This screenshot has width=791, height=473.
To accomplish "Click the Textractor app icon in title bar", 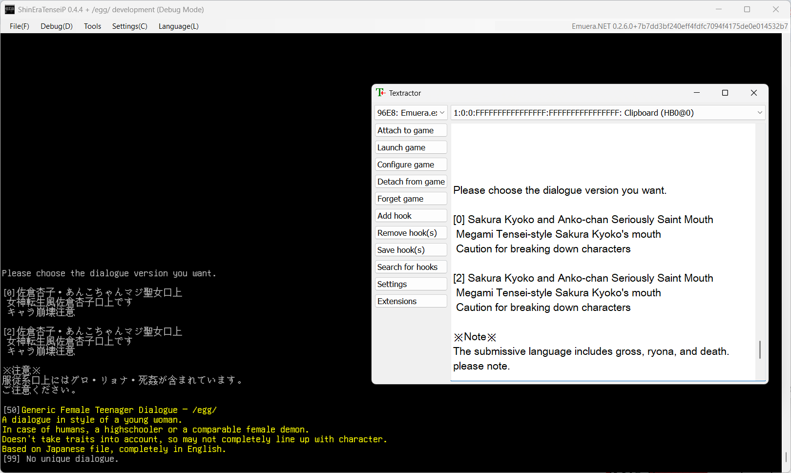I will tap(380, 93).
